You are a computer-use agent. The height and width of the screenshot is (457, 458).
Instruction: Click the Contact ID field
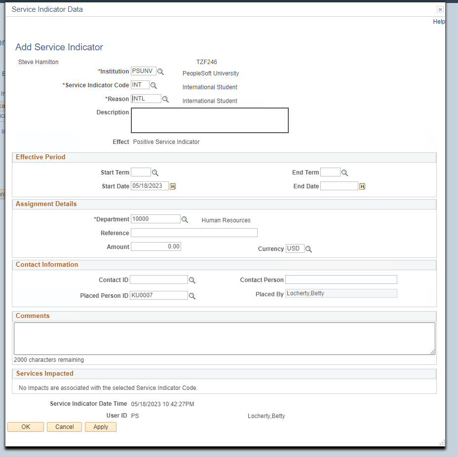pyautogui.click(x=159, y=280)
